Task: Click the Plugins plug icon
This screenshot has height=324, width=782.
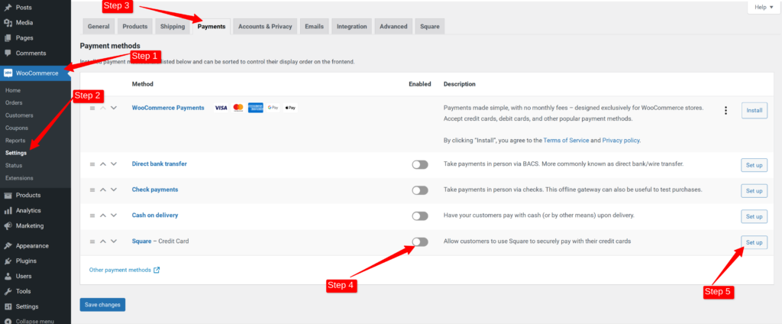Action: pyautogui.click(x=8, y=261)
